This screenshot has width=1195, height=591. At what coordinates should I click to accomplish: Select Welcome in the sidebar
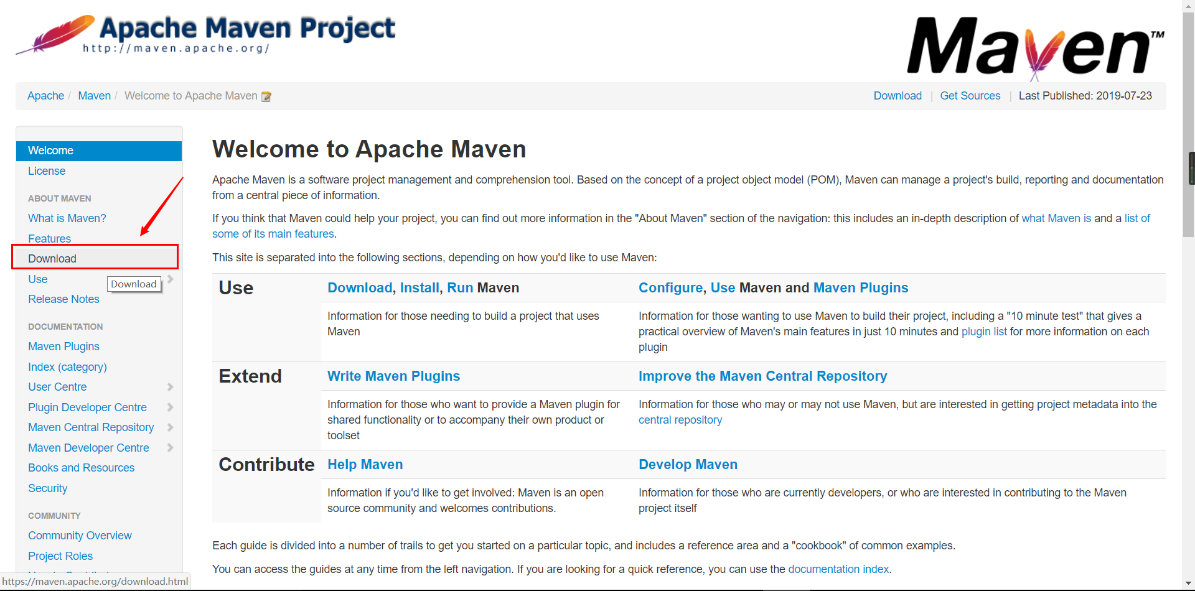99,151
